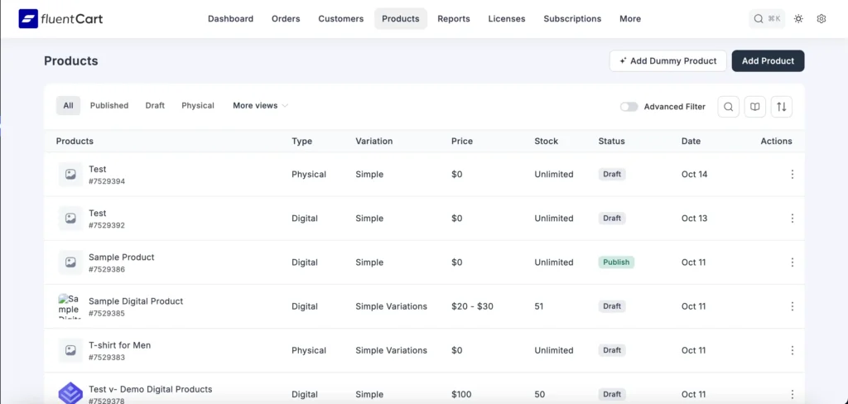
Task: Click the fluentCart logo icon
Action: [29, 18]
